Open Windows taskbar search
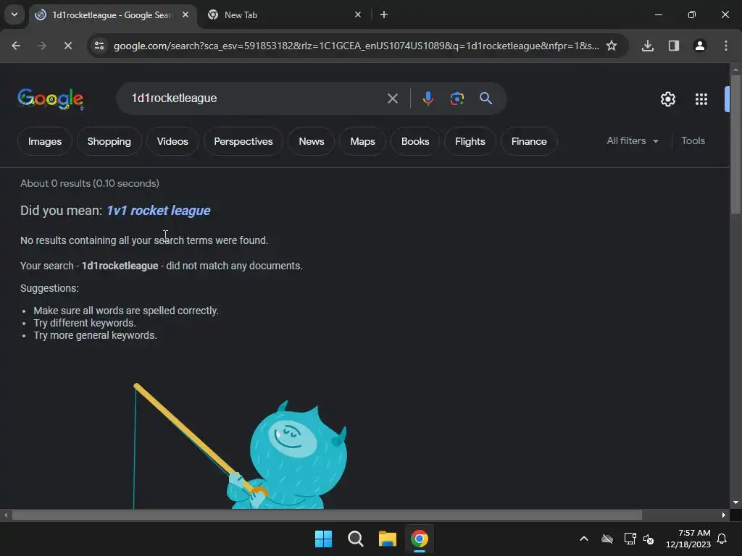This screenshot has width=742, height=556. click(x=355, y=539)
